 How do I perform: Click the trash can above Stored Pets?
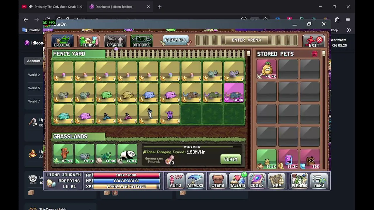(x=314, y=54)
